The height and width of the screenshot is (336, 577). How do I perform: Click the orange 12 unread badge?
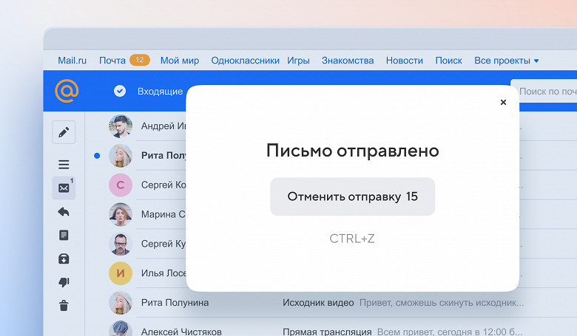click(140, 60)
